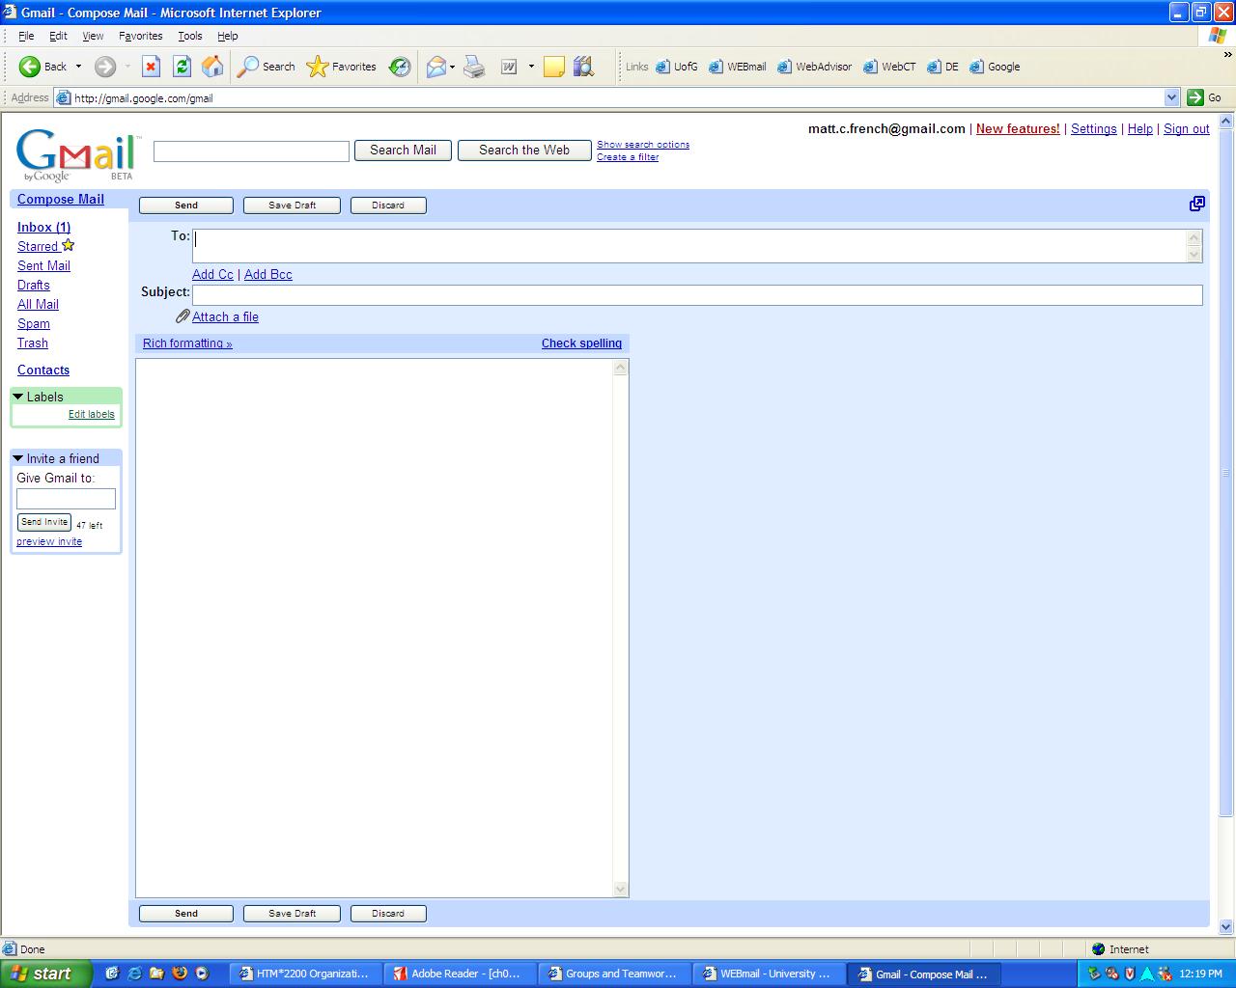Click the paperclip attach icon
This screenshot has height=988, width=1236.
(x=182, y=316)
